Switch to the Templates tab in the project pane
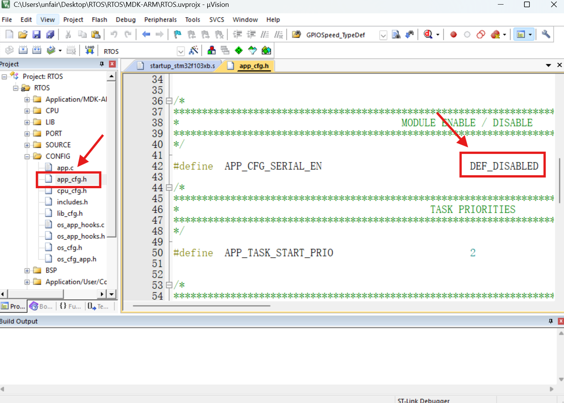 tap(98, 306)
